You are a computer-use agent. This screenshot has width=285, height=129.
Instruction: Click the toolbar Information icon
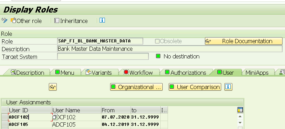(102, 20)
